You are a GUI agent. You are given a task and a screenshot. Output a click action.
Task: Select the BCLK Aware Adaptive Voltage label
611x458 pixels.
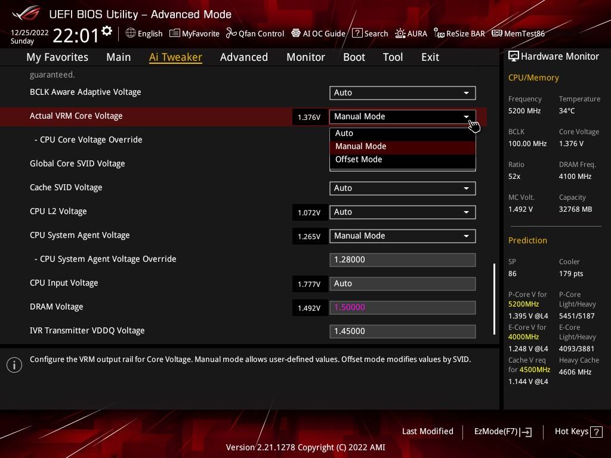[x=85, y=92]
